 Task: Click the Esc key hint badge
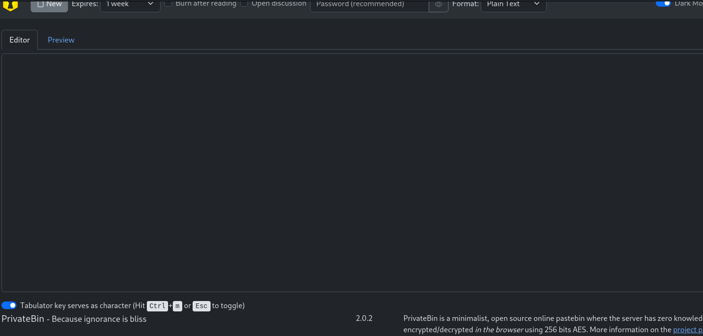click(x=201, y=306)
